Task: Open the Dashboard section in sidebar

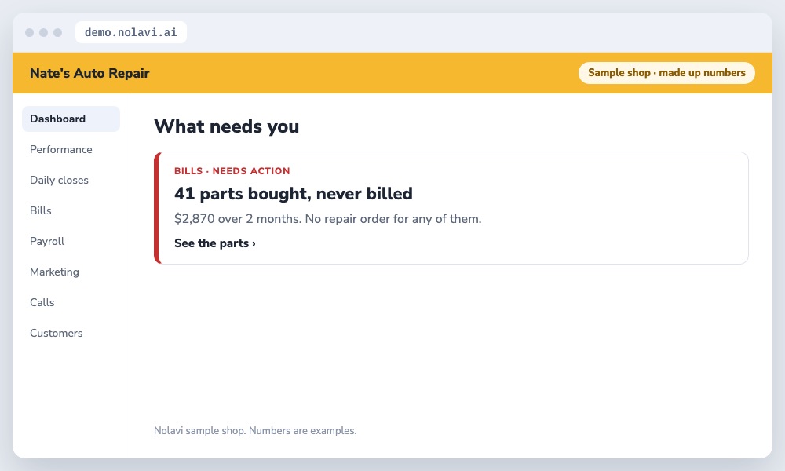Action: click(71, 119)
